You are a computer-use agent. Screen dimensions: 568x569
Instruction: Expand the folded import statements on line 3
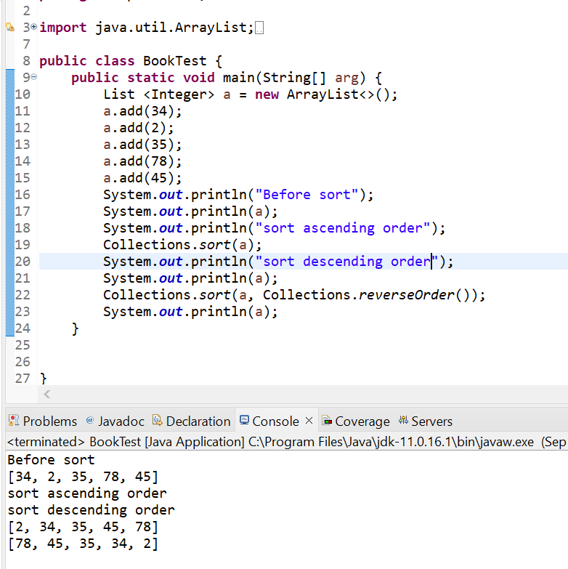coord(33,27)
